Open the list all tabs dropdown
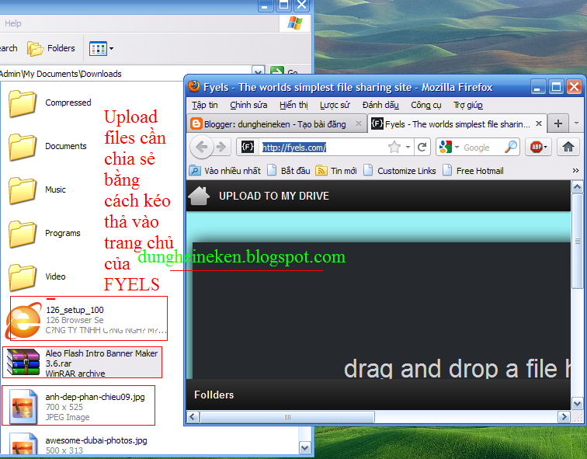Image resolution: width=587 pixels, height=459 pixels. coord(576,123)
